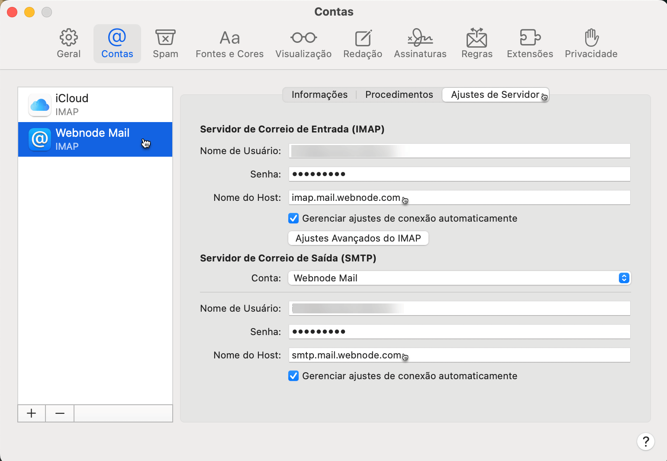Select the iCloud IMAP account
Image resolution: width=667 pixels, height=461 pixels.
pos(95,105)
